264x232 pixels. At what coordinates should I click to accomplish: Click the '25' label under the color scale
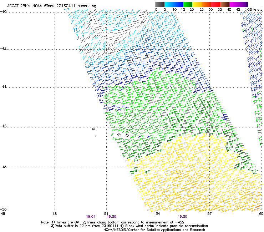[201, 10]
